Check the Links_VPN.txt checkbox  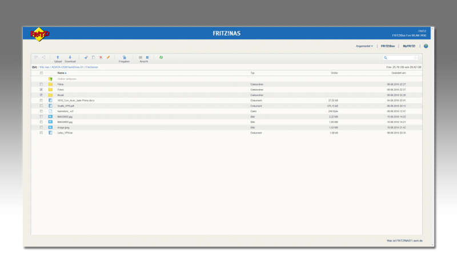tap(41, 133)
